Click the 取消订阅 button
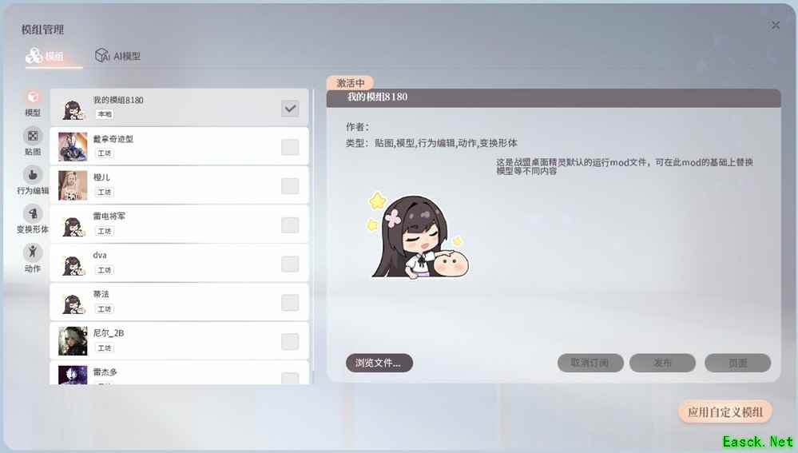Viewport: 798px width, 453px height. point(590,363)
